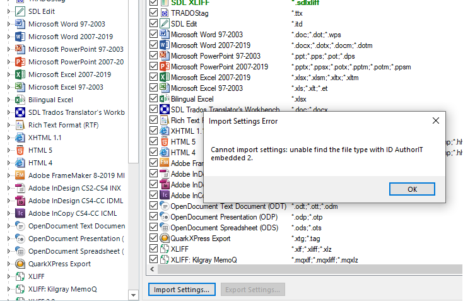463x301 pixels.
Task: Uncheck the TRADOStag file type checkbox
Action: click(153, 13)
